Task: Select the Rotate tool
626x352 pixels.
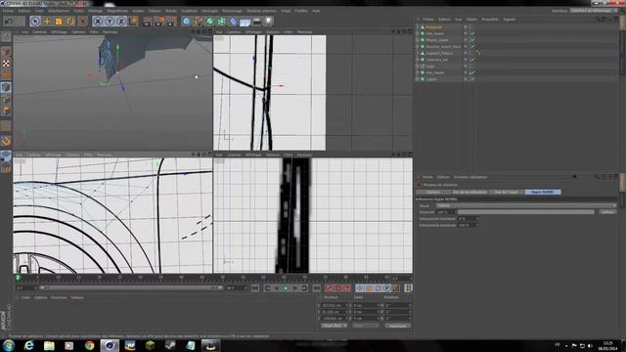Action: (x=70, y=21)
